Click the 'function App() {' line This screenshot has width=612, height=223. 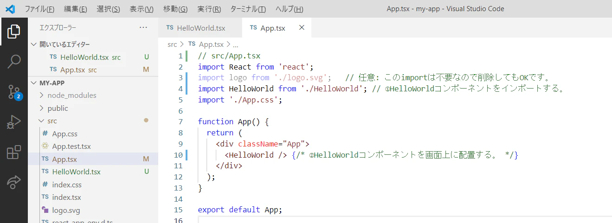(x=233, y=121)
